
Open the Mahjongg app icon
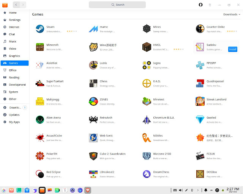click(40, 102)
